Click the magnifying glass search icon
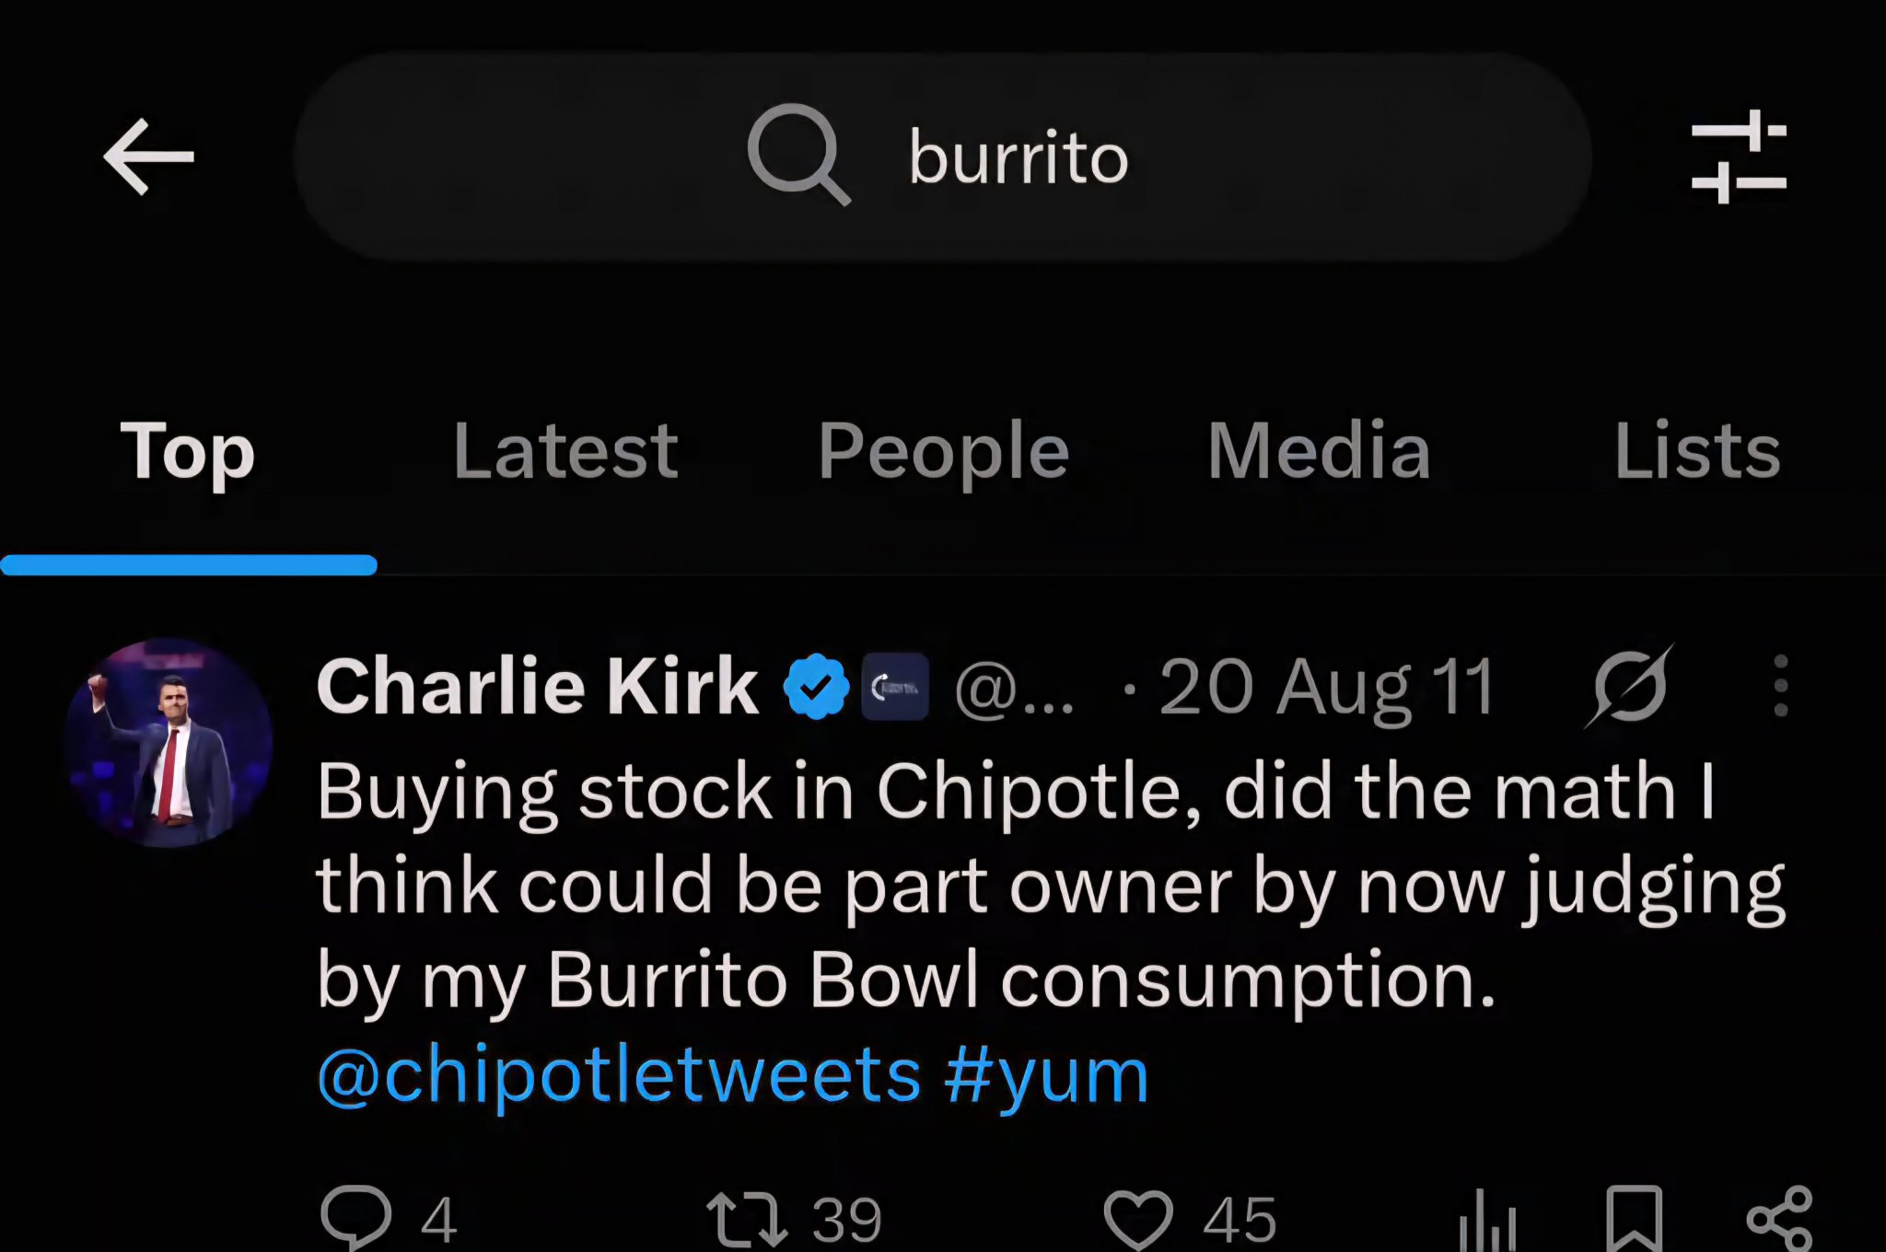Image resolution: width=1886 pixels, height=1252 pixels. pos(798,155)
